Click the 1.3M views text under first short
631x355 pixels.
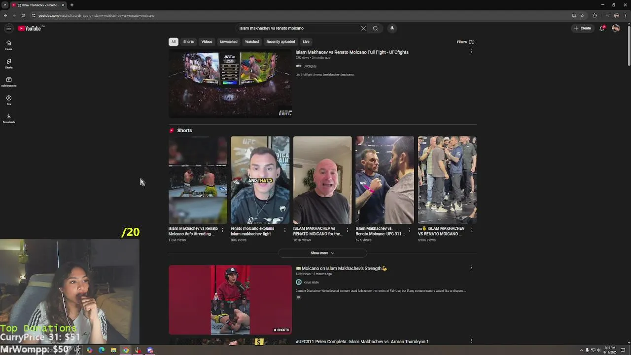[177, 240]
